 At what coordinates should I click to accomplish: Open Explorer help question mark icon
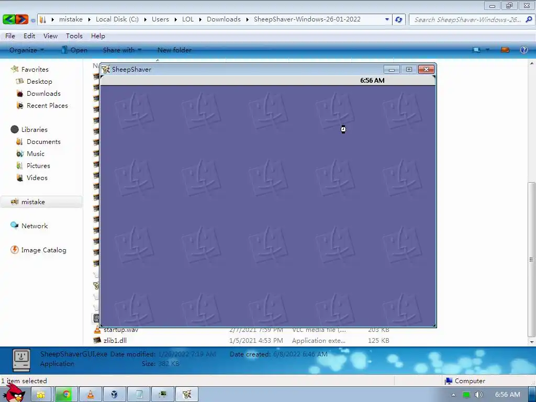(523, 50)
